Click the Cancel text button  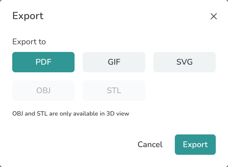click(x=150, y=145)
